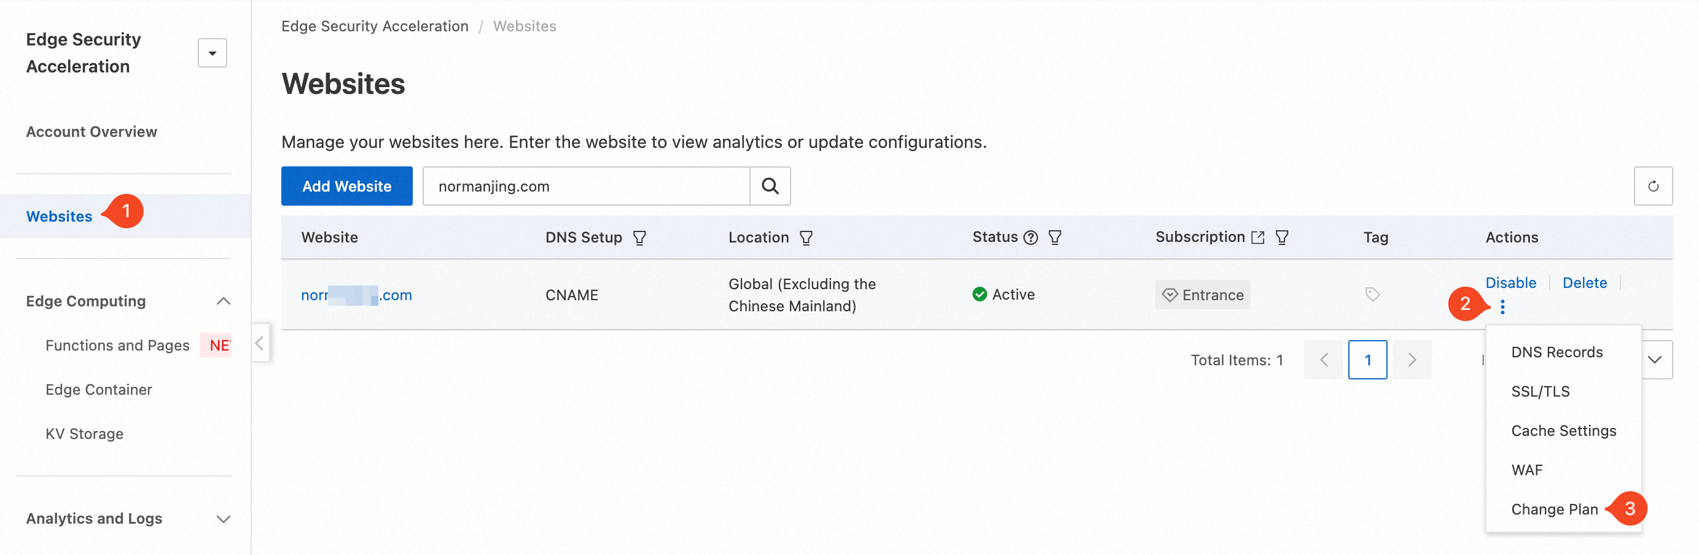The width and height of the screenshot is (1699, 555).
Task: Open the Edge Security Acceleration product dropdown
Action: click(213, 53)
